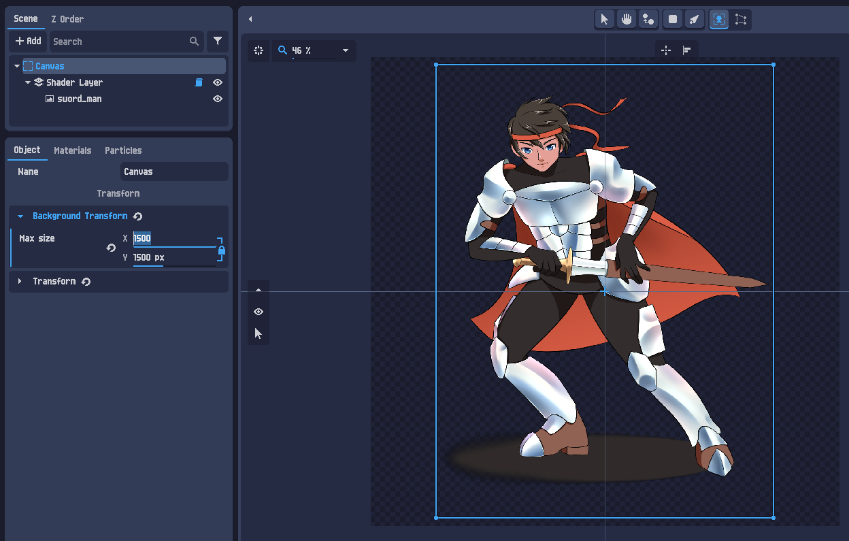Activate the hand pan tool
Screen dimensions: 849x541
(x=626, y=19)
